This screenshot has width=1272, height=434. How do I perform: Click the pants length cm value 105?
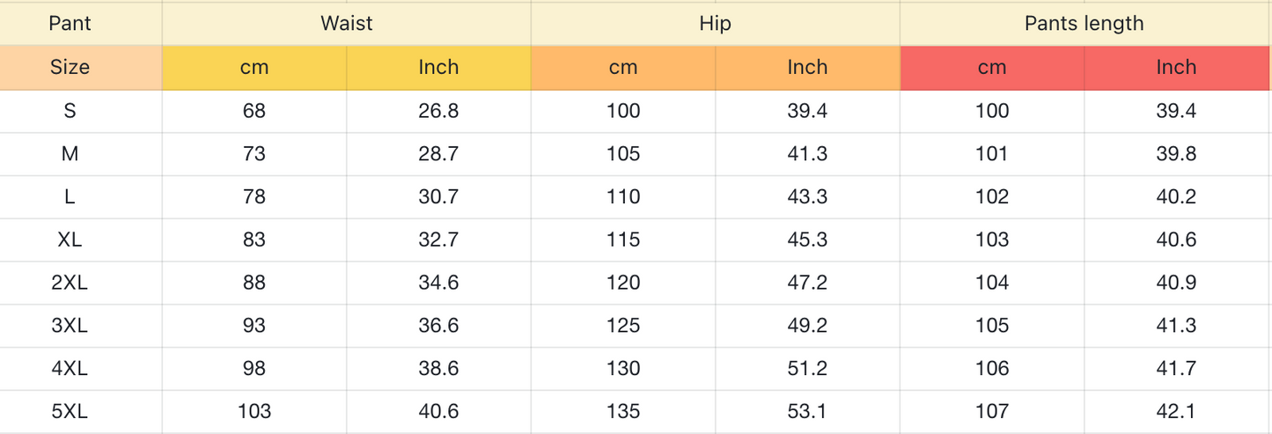coord(991,326)
